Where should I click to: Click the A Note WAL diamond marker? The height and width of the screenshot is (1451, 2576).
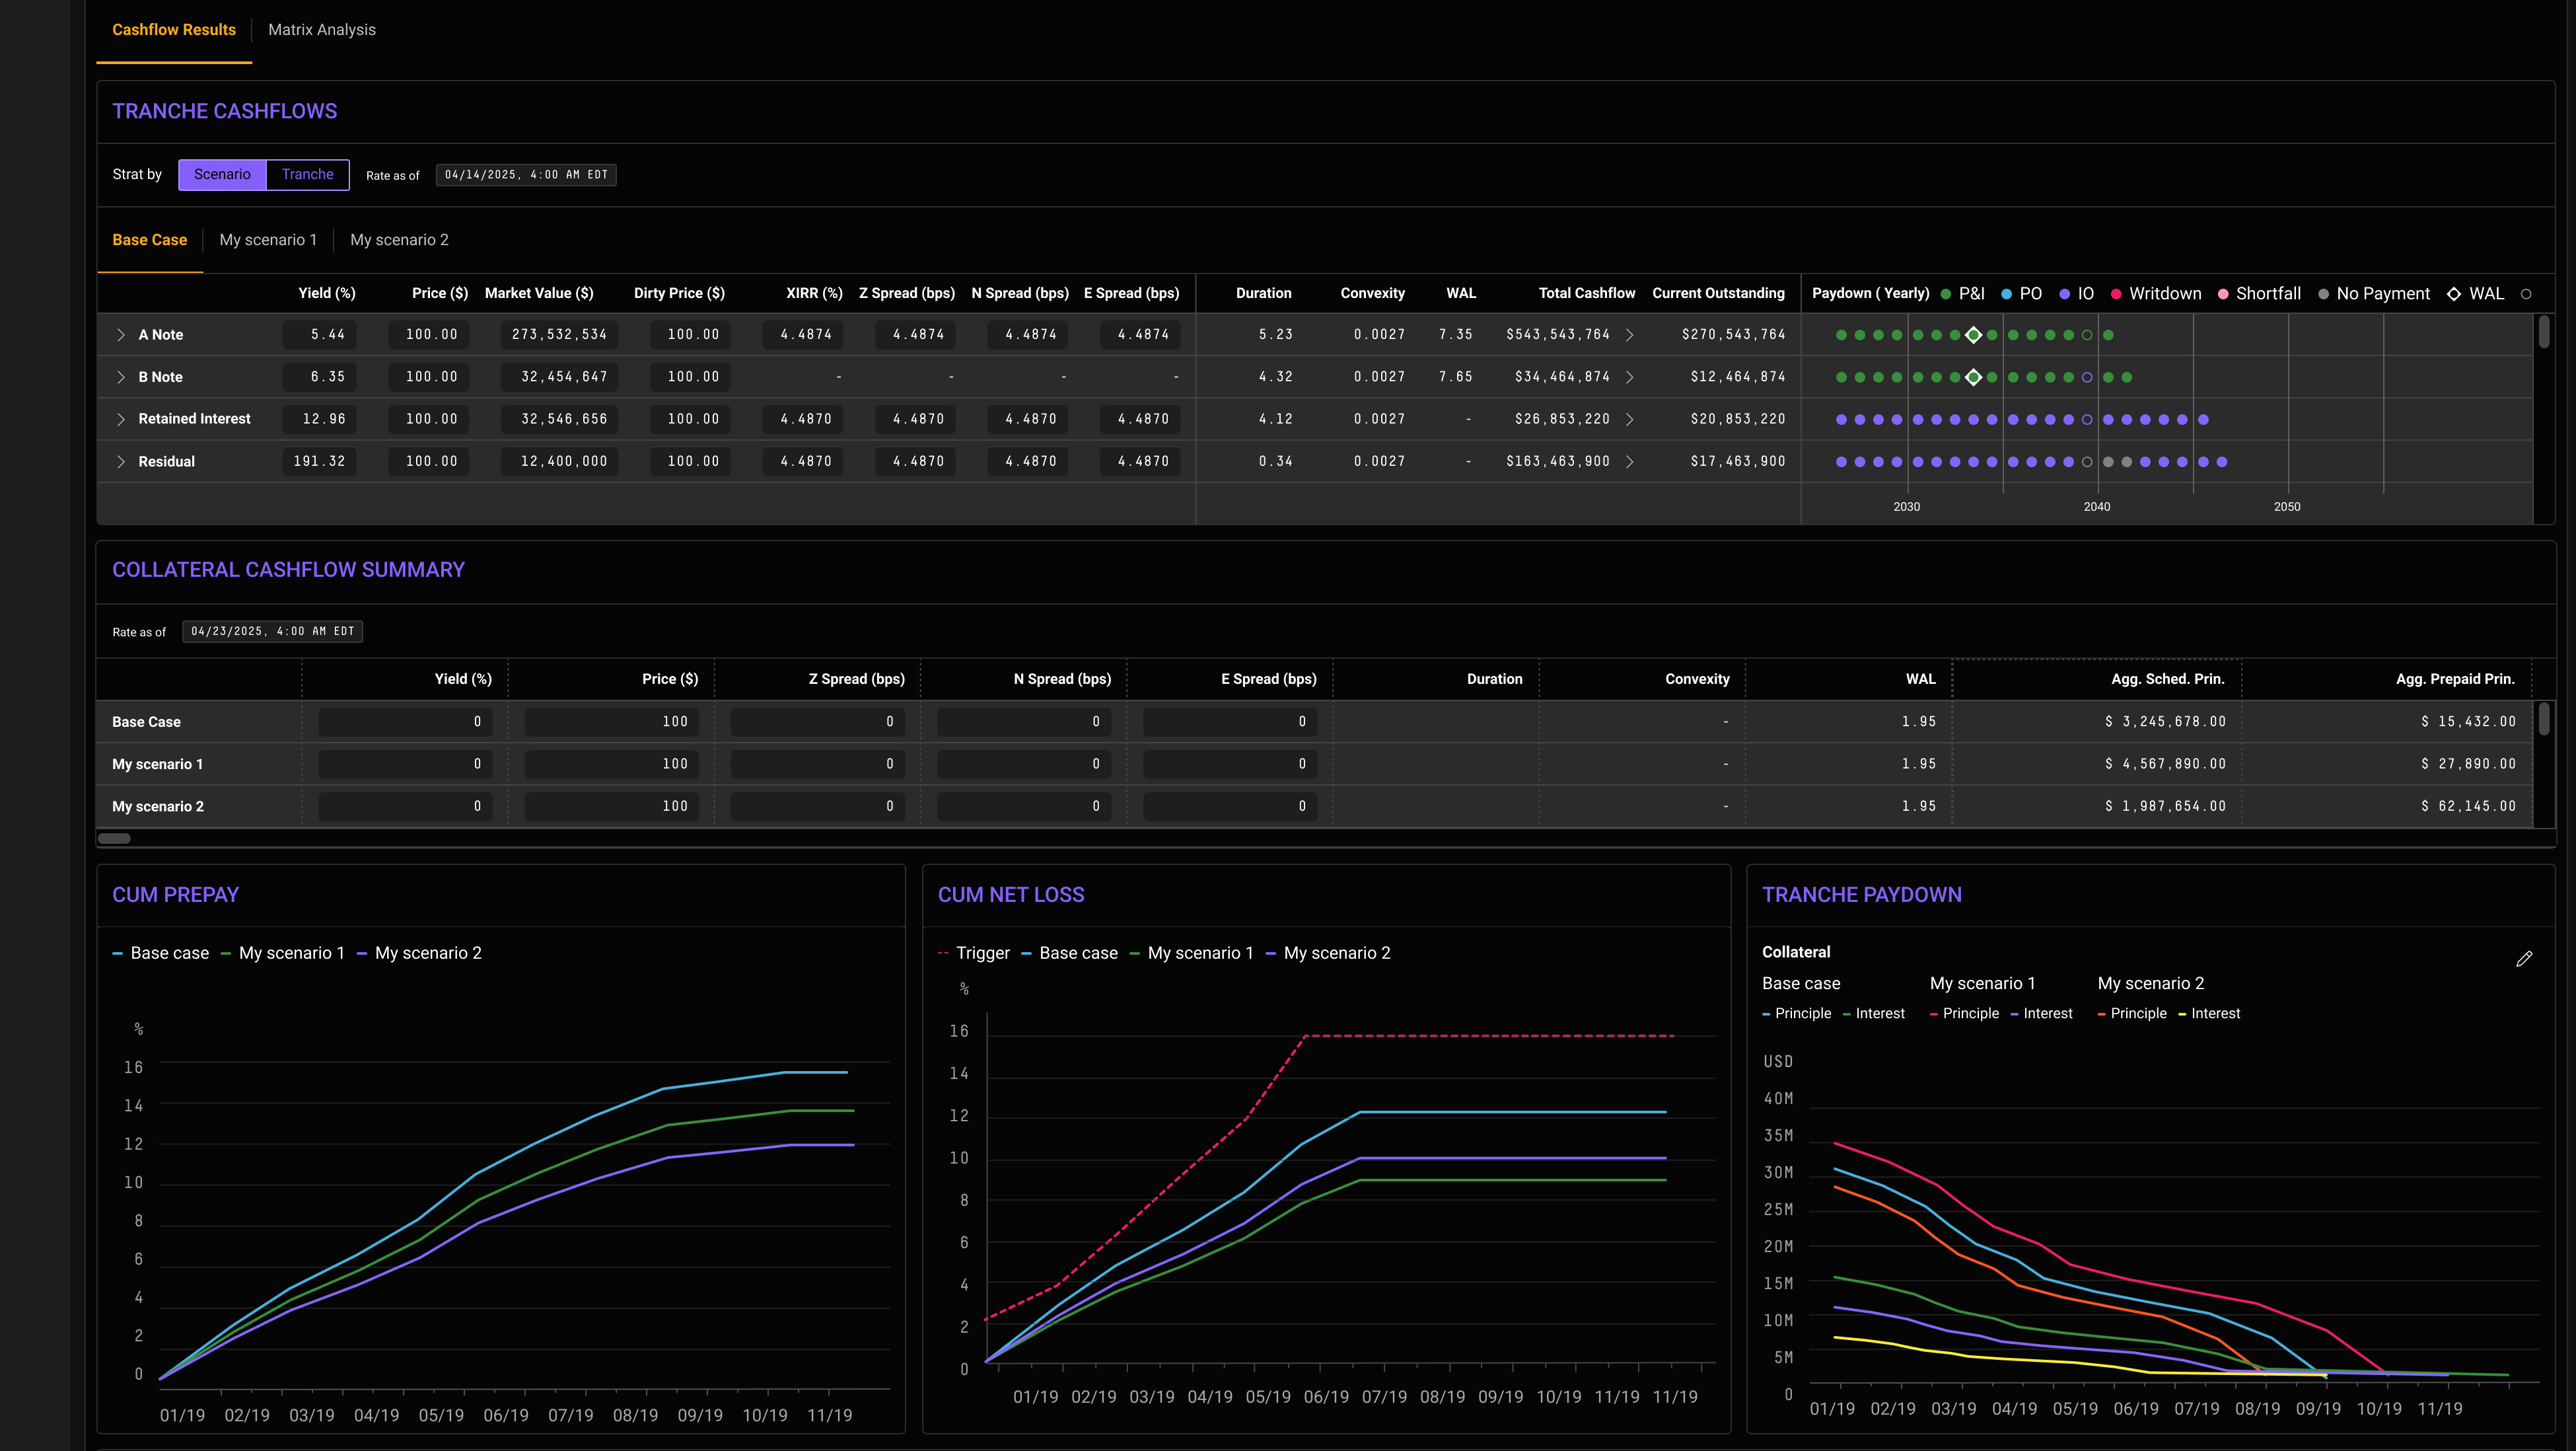(1973, 335)
